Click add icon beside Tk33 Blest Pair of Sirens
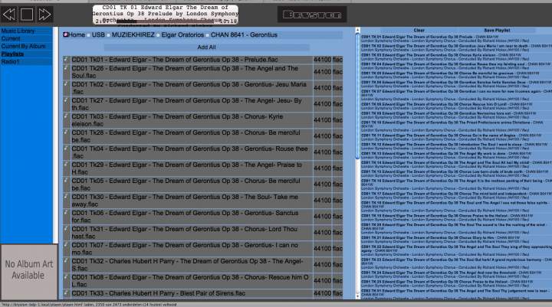The image size is (552, 307). [66, 293]
